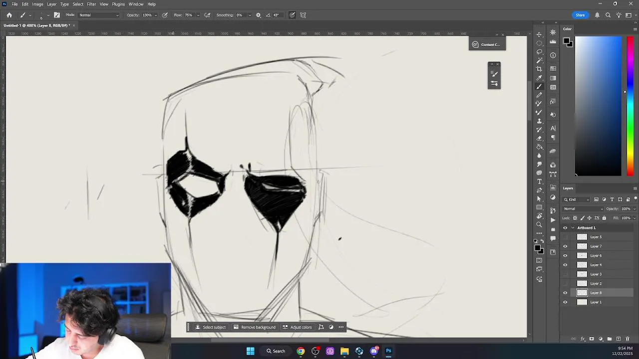639x359 pixels.
Task: Show hidden Layer 5 visibility box
Action: click(565, 237)
